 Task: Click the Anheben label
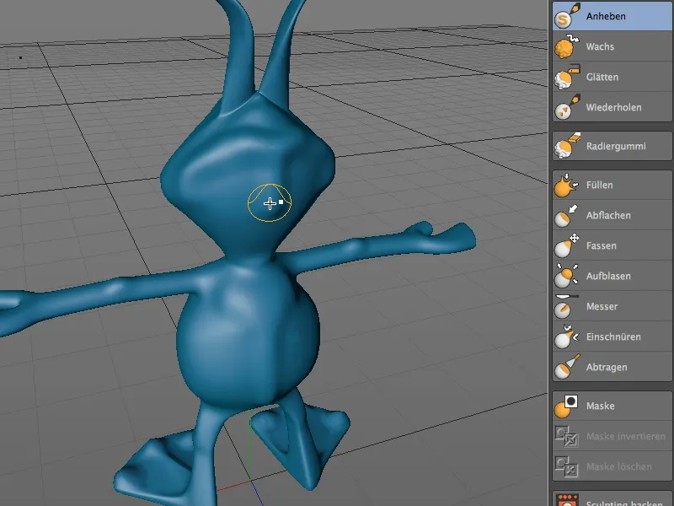(x=606, y=16)
